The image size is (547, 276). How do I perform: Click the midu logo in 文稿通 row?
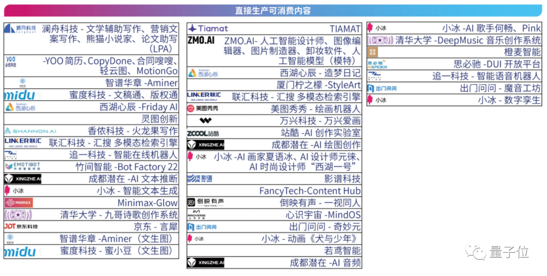coord(20,95)
